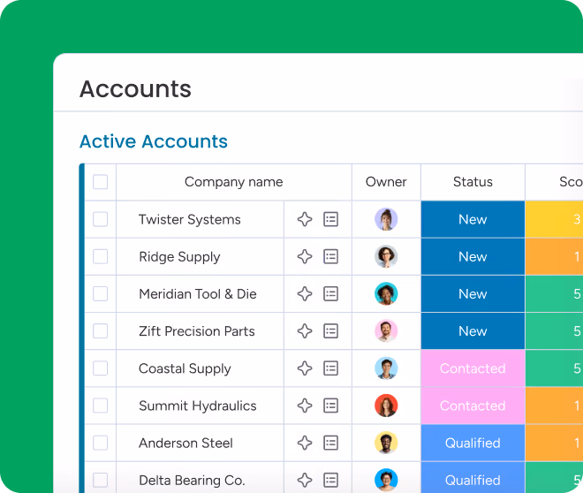Click the AI sparkle icon for Twister Systems

point(305,219)
